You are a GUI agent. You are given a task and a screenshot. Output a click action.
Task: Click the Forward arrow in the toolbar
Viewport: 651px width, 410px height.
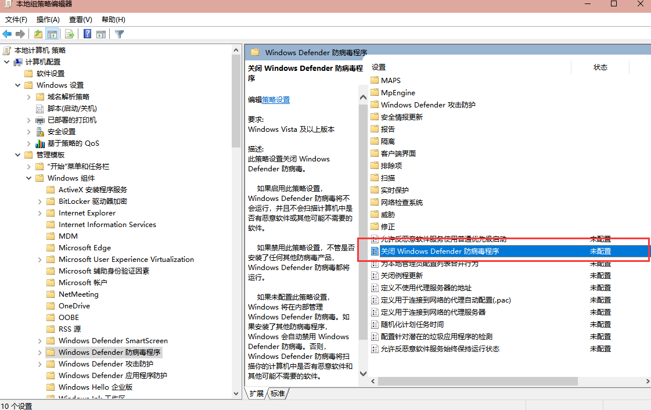click(20, 34)
